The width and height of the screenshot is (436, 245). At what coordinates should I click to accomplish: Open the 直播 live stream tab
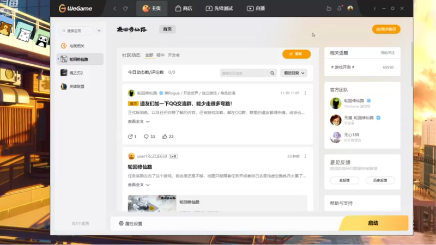tap(256, 8)
